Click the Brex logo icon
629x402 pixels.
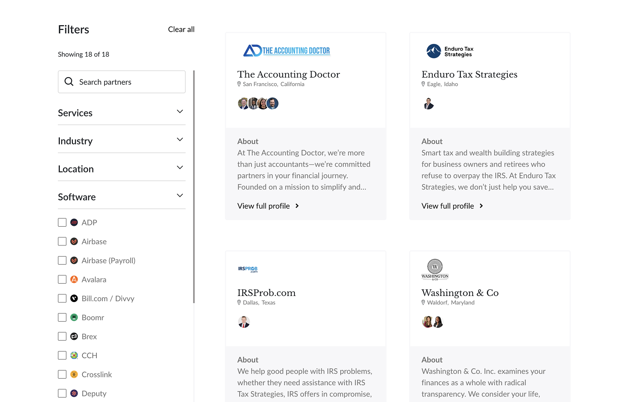click(x=74, y=337)
